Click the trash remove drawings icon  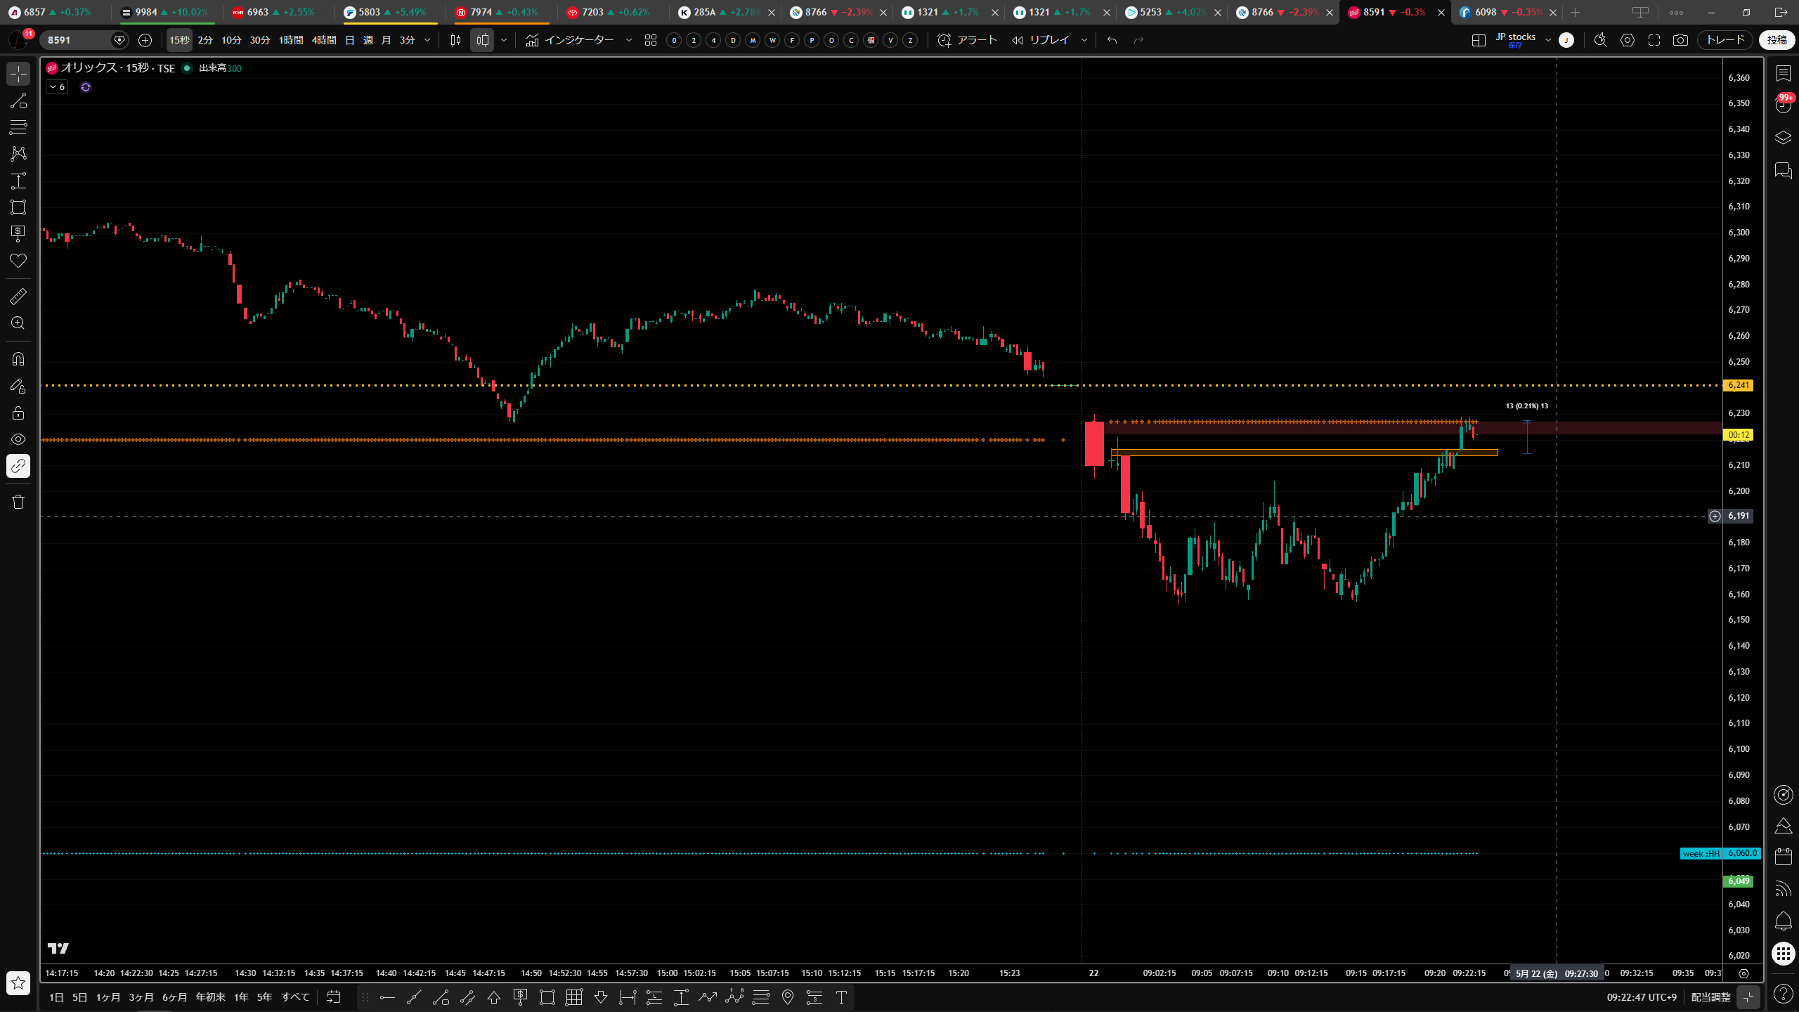tap(18, 502)
